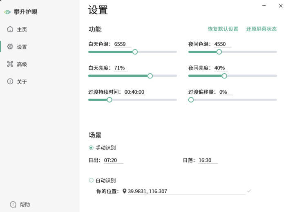Click the info icon beside 关于
This screenshot has width=286, height=212.
point(10,81)
